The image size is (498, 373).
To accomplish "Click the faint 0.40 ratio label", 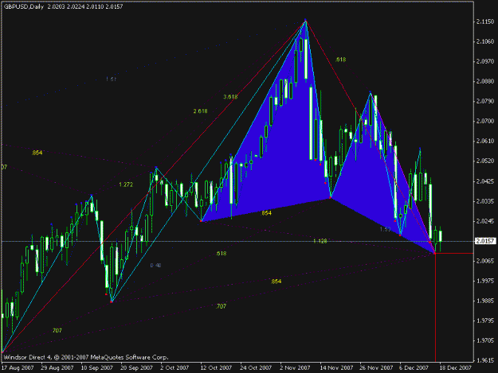I will coord(155,266).
